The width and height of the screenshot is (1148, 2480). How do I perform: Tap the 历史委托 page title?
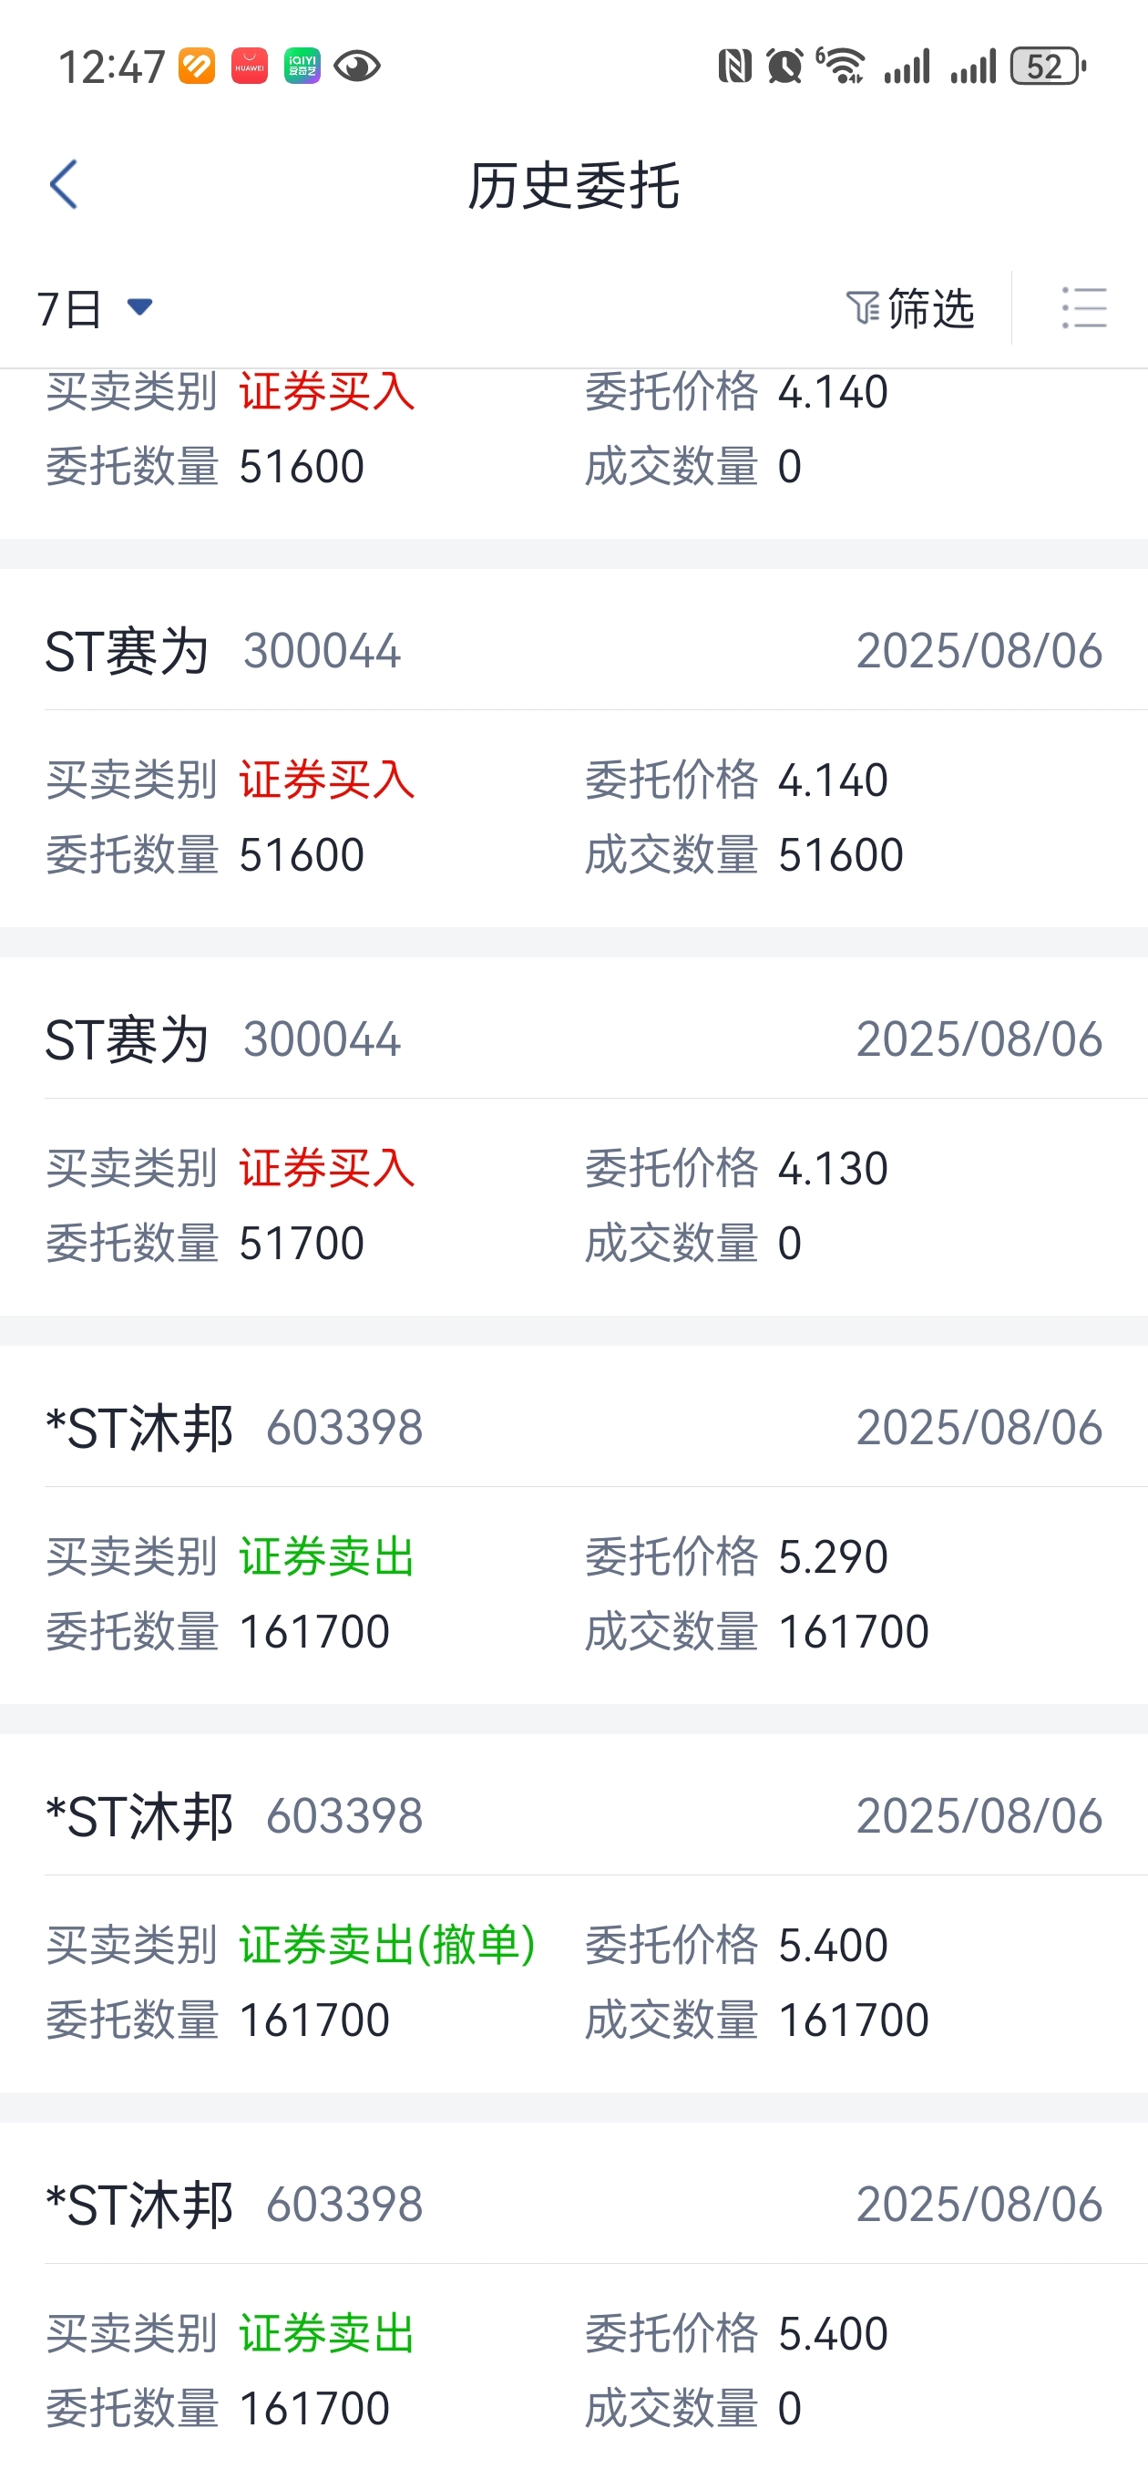point(573,185)
